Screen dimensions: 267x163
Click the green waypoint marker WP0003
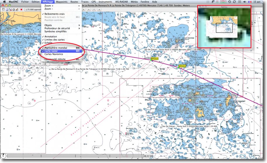pos(178,68)
